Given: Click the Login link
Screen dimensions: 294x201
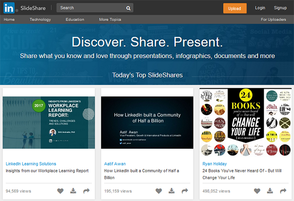Looking at the screenshot, I should [x=260, y=8].
